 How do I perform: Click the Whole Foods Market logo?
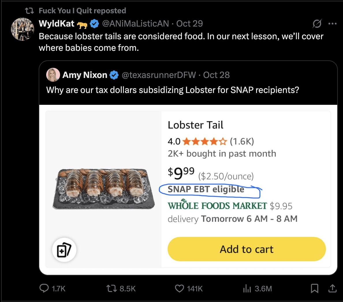[x=217, y=206]
